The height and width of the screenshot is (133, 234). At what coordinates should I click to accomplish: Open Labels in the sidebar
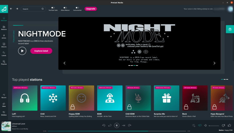coord(4,54)
